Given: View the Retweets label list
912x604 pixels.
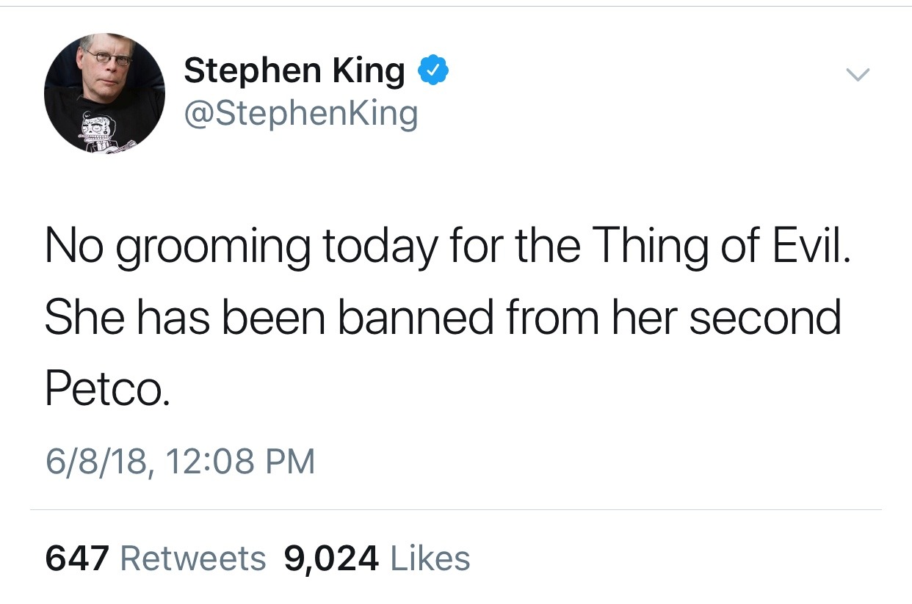Looking at the screenshot, I should point(192,558).
